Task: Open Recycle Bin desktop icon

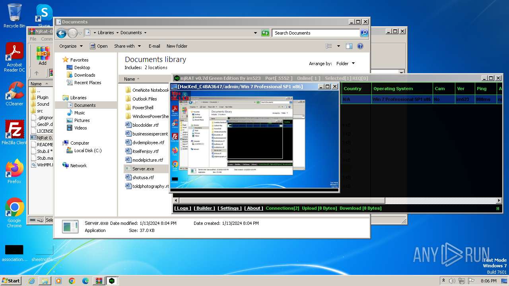Action: 14,16
